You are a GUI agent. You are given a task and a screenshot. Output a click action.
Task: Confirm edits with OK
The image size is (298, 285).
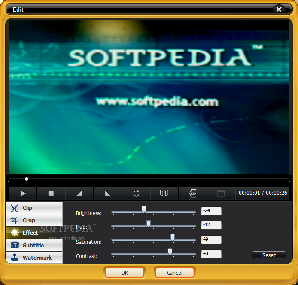coord(125,273)
